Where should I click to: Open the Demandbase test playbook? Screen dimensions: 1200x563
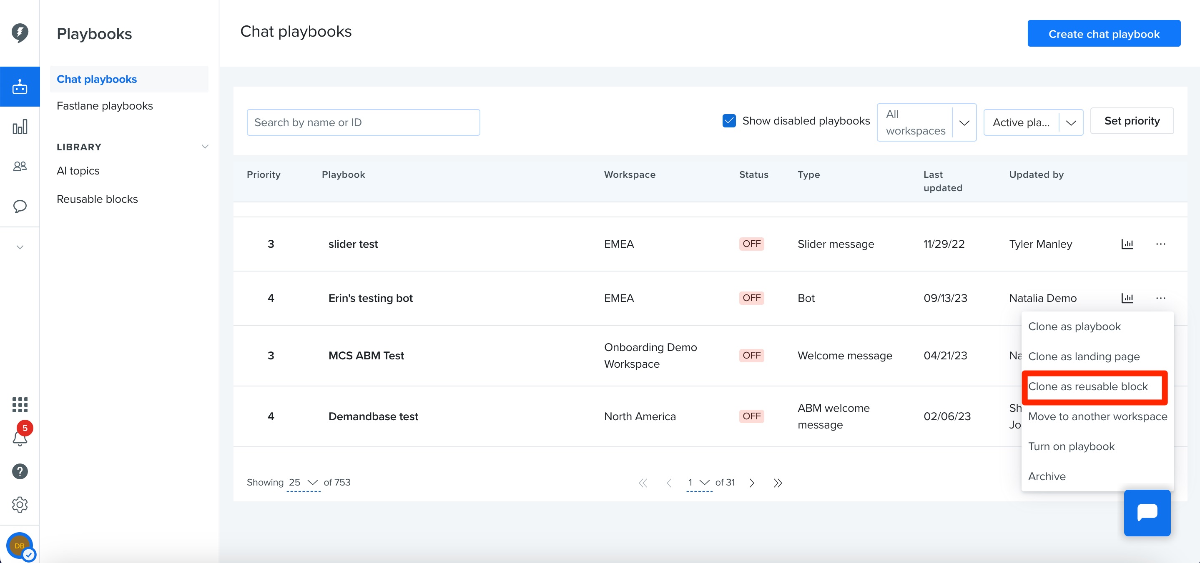point(373,416)
